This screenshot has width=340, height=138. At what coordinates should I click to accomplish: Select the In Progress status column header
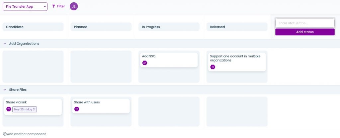click(169, 27)
